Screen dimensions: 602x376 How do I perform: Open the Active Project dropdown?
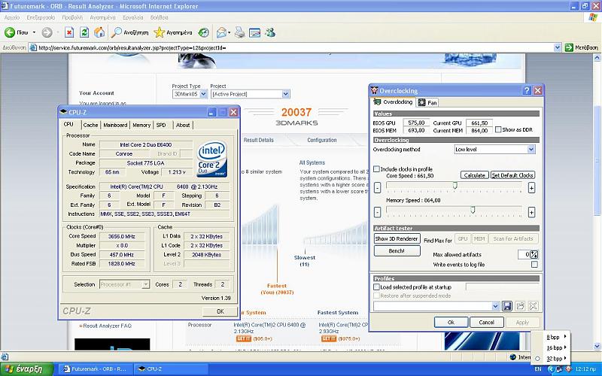(285, 94)
